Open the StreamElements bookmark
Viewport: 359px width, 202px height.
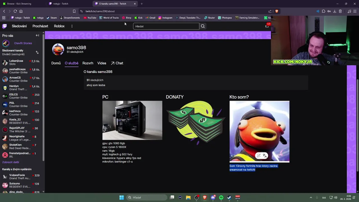click(x=70, y=18)
